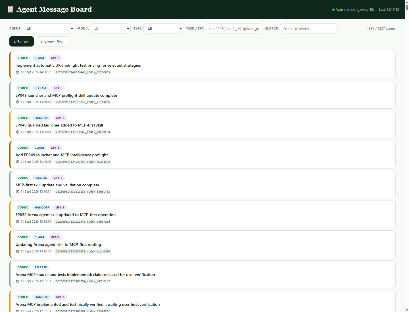Click the clock icon next to 13:50:14 timestamp
The height and width of the screenshot is (312, 409).
[x=18, y=132]
